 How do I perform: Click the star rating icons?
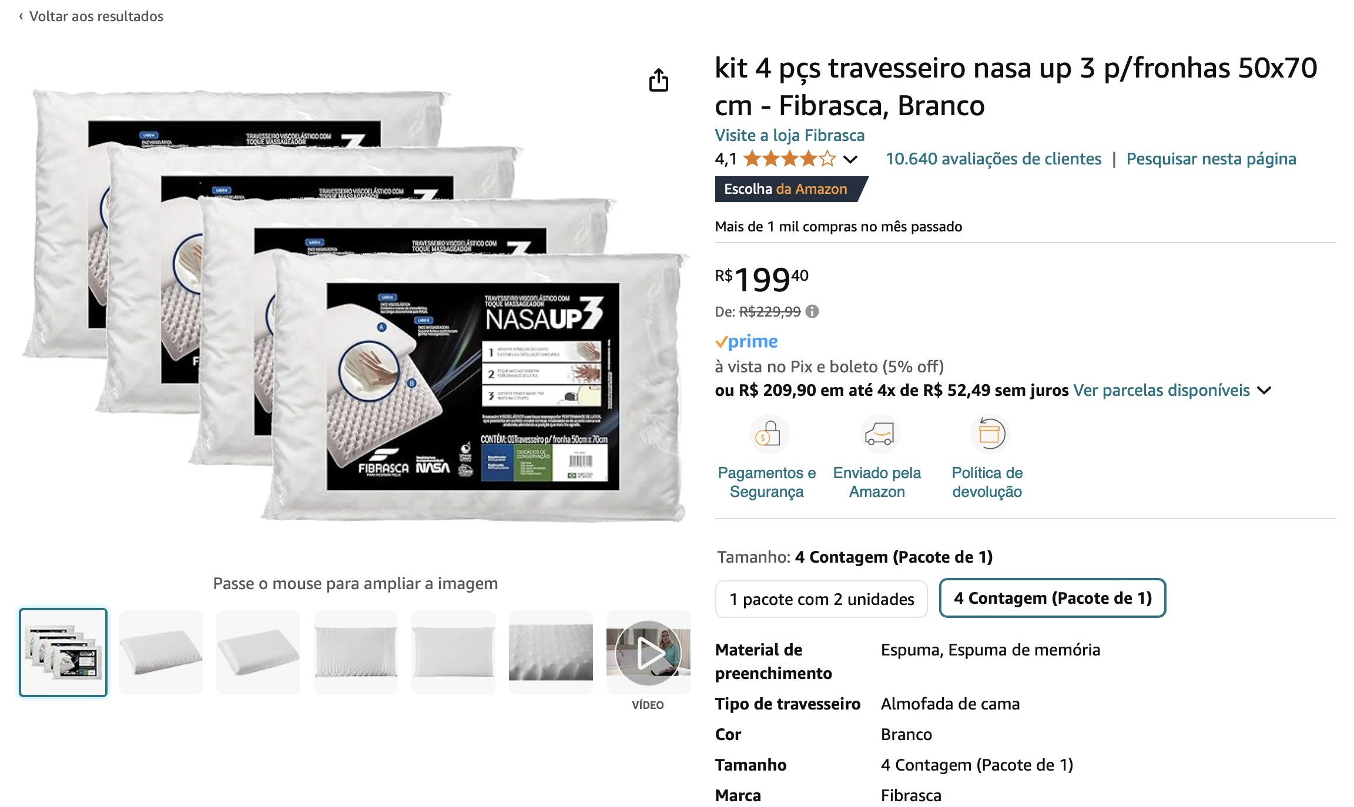click(x=789, y=159)
